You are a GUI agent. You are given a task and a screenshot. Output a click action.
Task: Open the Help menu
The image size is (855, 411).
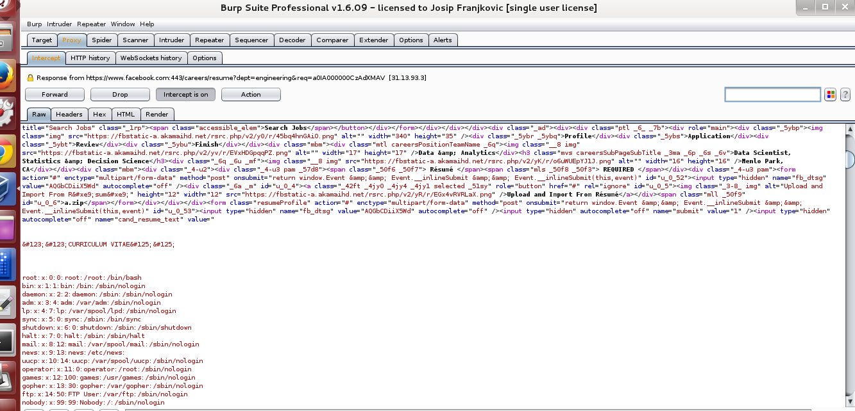point(147,24)
